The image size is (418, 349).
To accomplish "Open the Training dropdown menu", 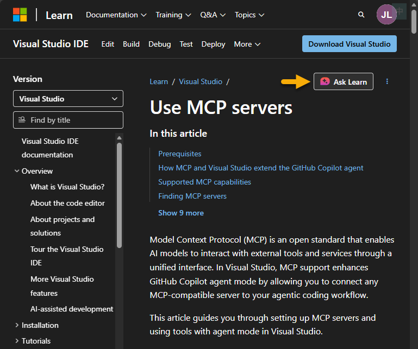I will coord(173,15).
